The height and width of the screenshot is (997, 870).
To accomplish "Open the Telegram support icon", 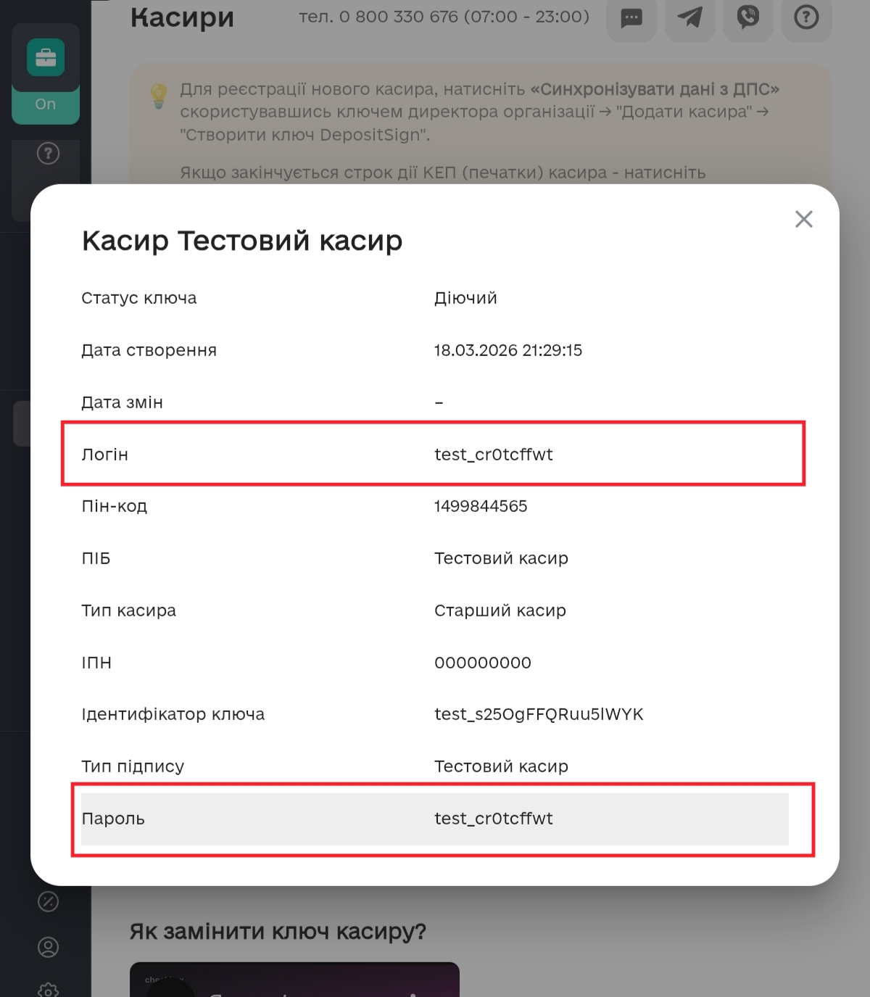I will click(x=689, y=17).
